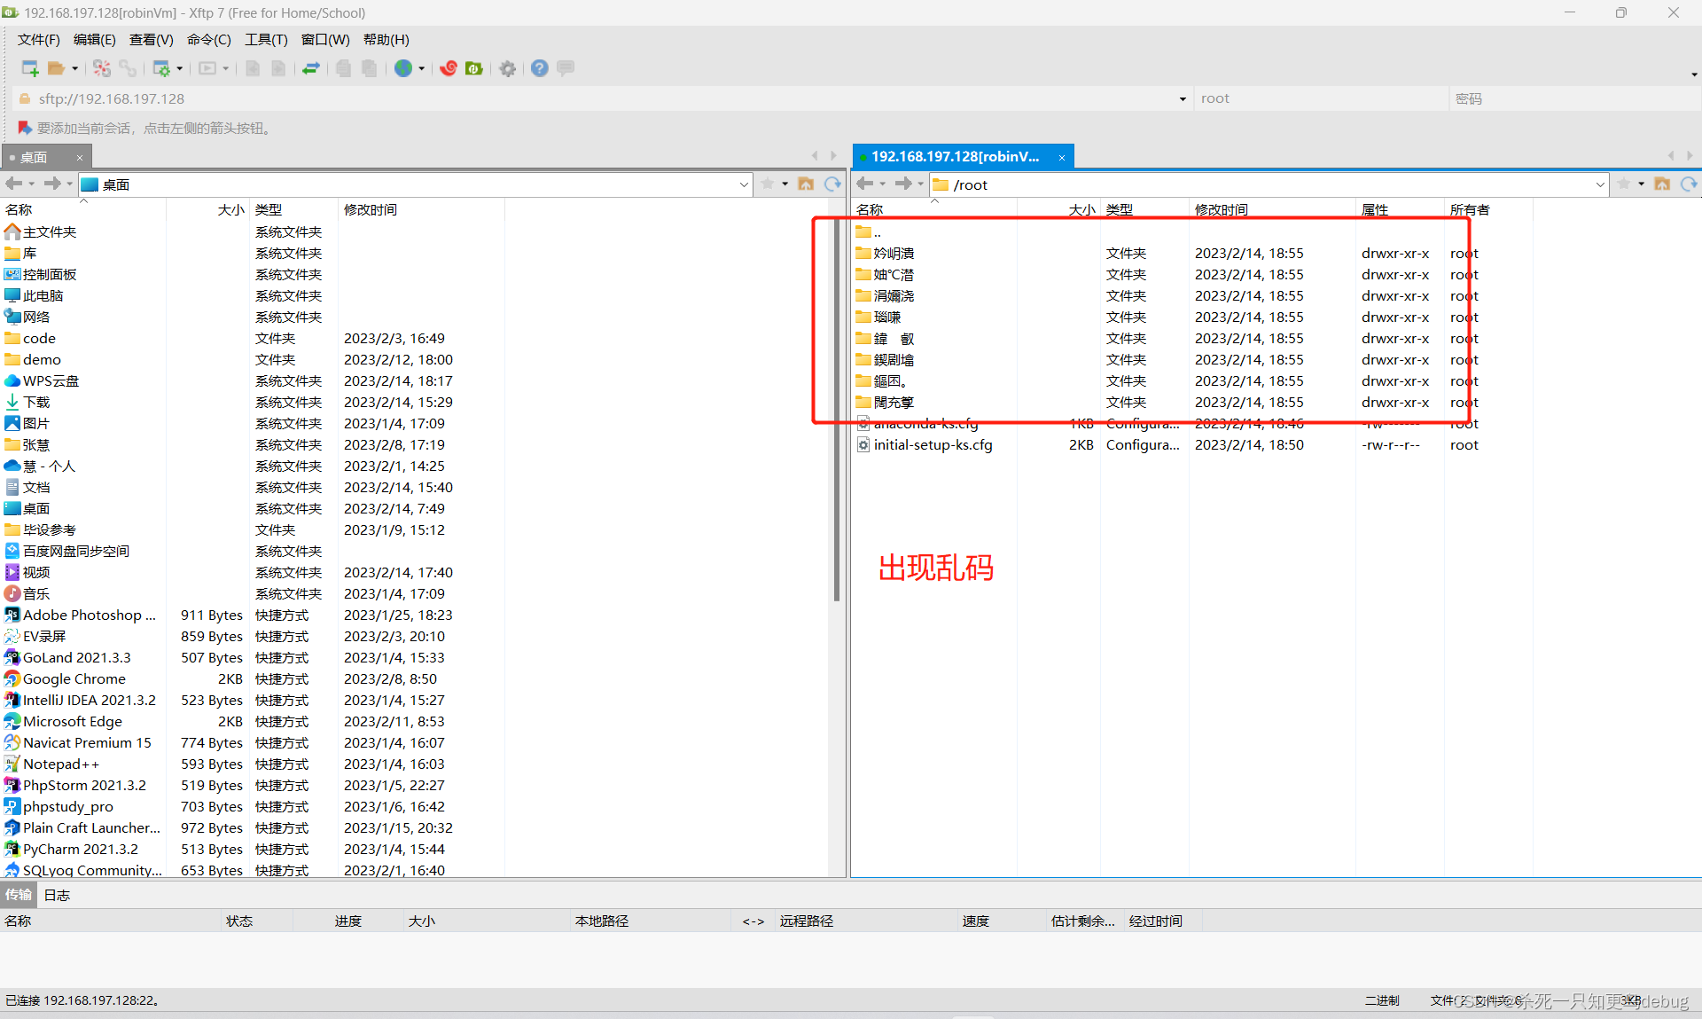Screen dimensions: 1702x1019
Task: Open the 编辑(E) menu
Action: [x=95, y=39]
